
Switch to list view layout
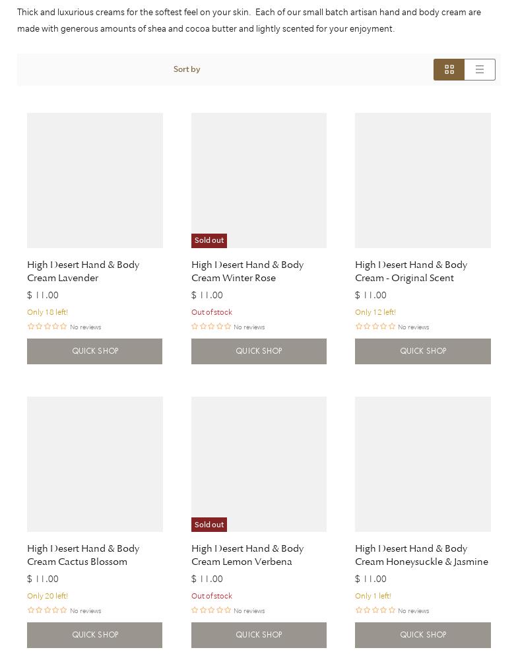[480, 70]
